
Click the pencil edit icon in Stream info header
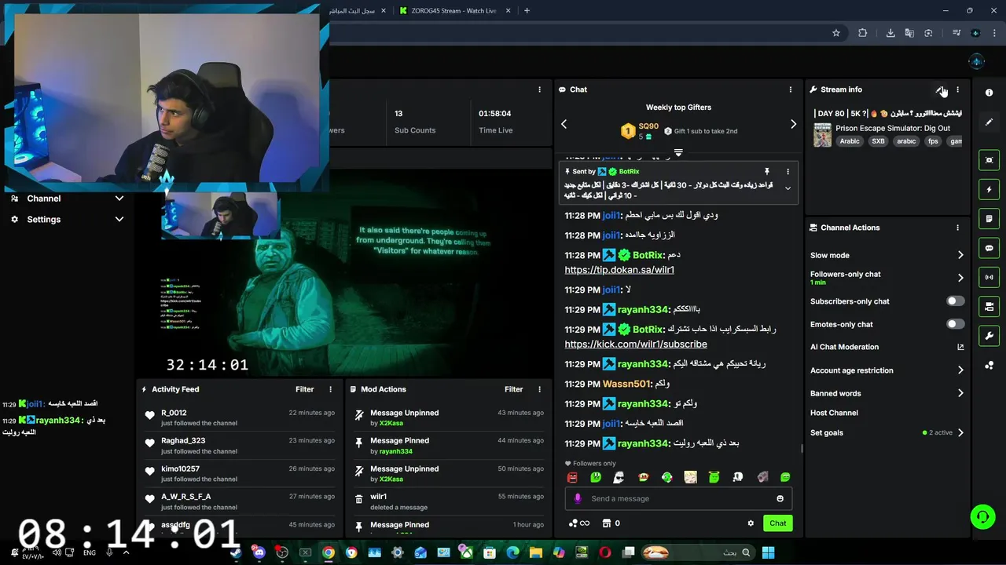point(940,89)
